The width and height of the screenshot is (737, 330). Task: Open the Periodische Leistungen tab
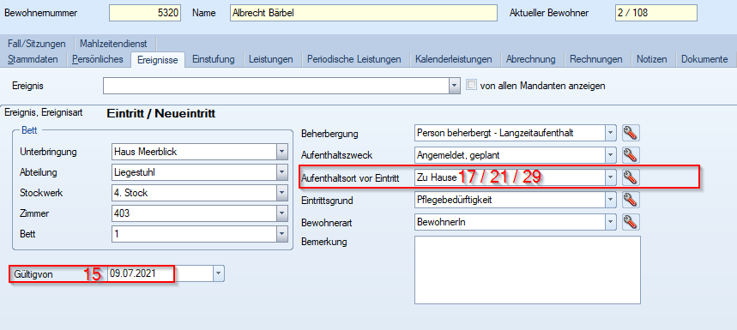354,59
